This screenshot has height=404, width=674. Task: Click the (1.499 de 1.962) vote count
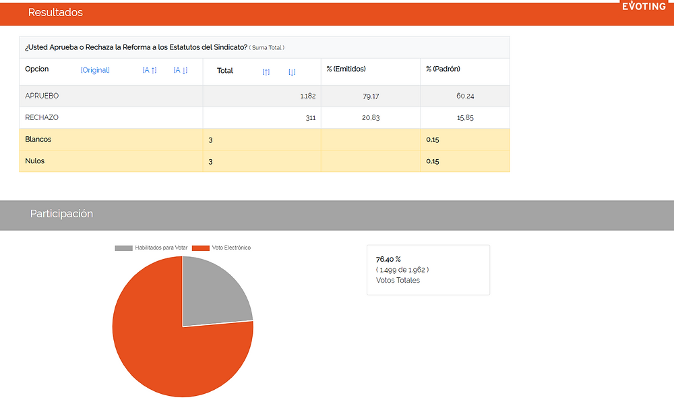pos(402,270)
